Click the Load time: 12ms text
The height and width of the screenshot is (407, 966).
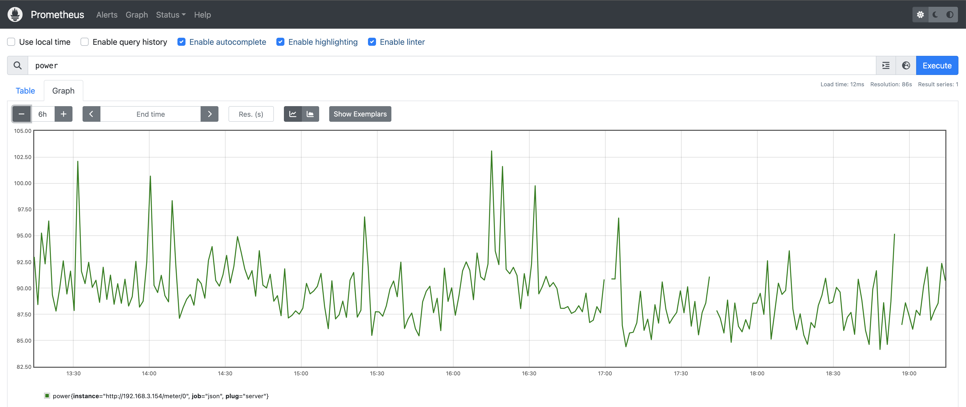coord(842,84)
